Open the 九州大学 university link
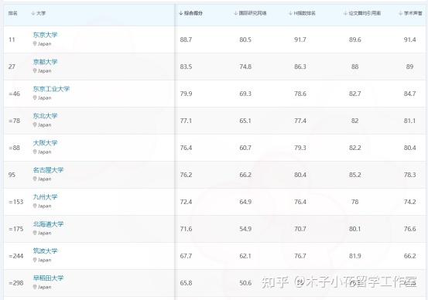428x300 pixels. pos(45,197)
